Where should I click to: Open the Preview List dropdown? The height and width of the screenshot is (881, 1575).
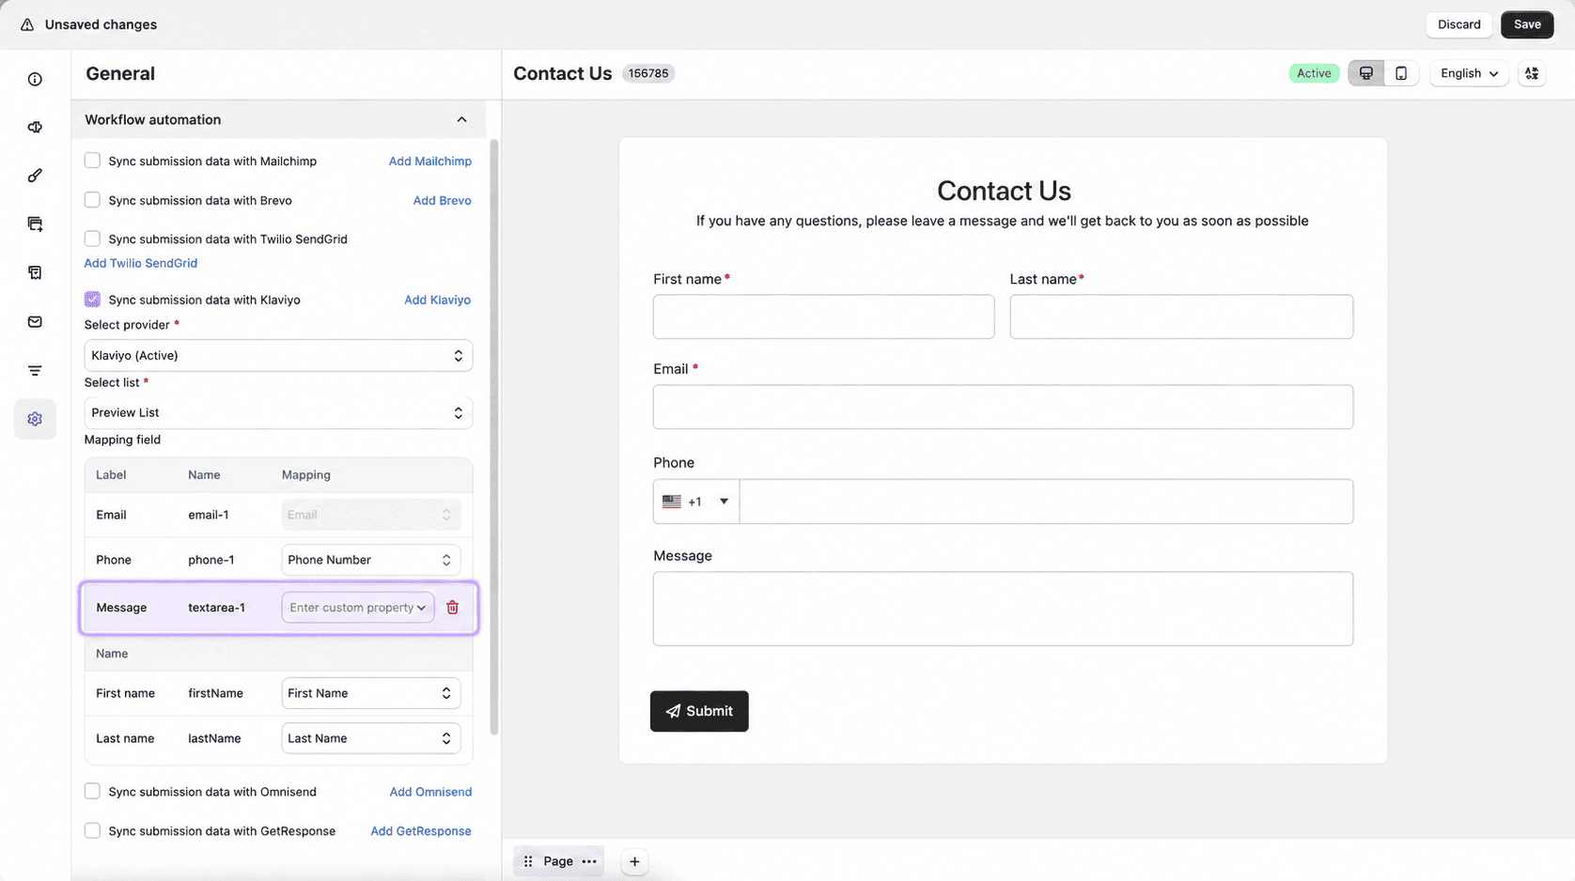[278, 413]
